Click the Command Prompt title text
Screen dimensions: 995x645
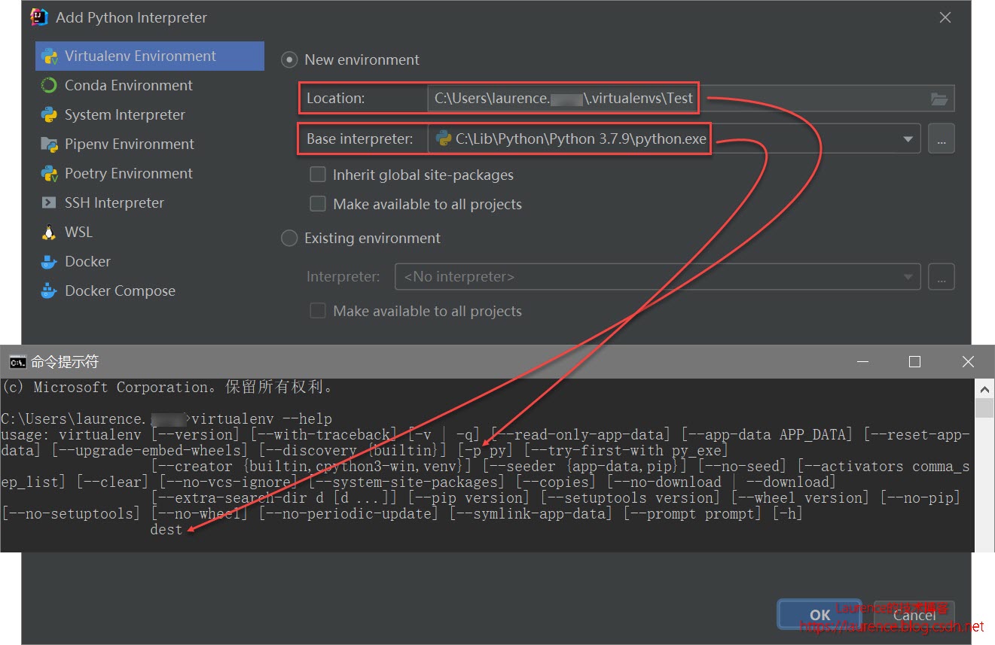(65, 363)
